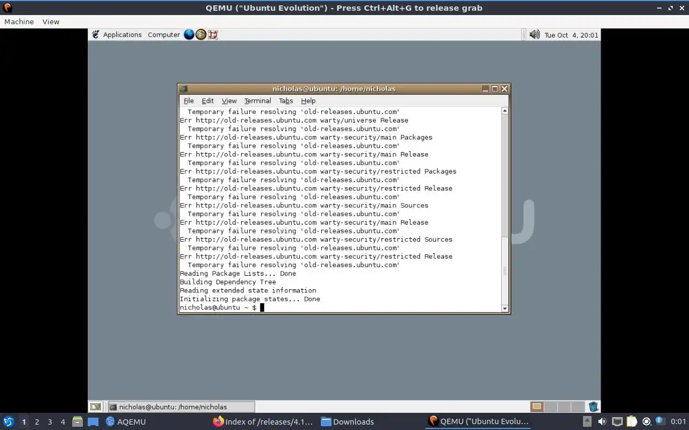Click the Show Desktop button in guest panel

(x=95, y=407)
